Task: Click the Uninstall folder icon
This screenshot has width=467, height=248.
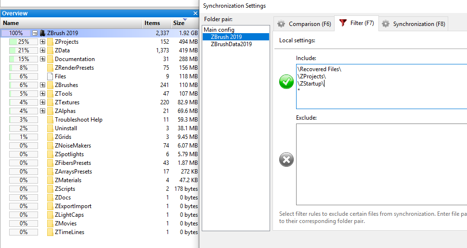Action: (50, 128)
